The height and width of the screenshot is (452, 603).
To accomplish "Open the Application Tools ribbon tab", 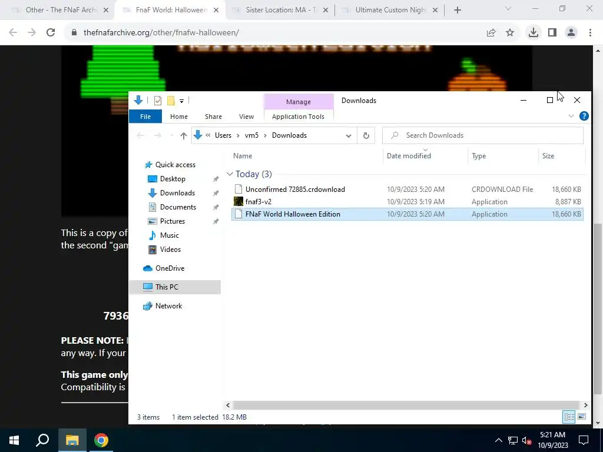I will point(298,117).
